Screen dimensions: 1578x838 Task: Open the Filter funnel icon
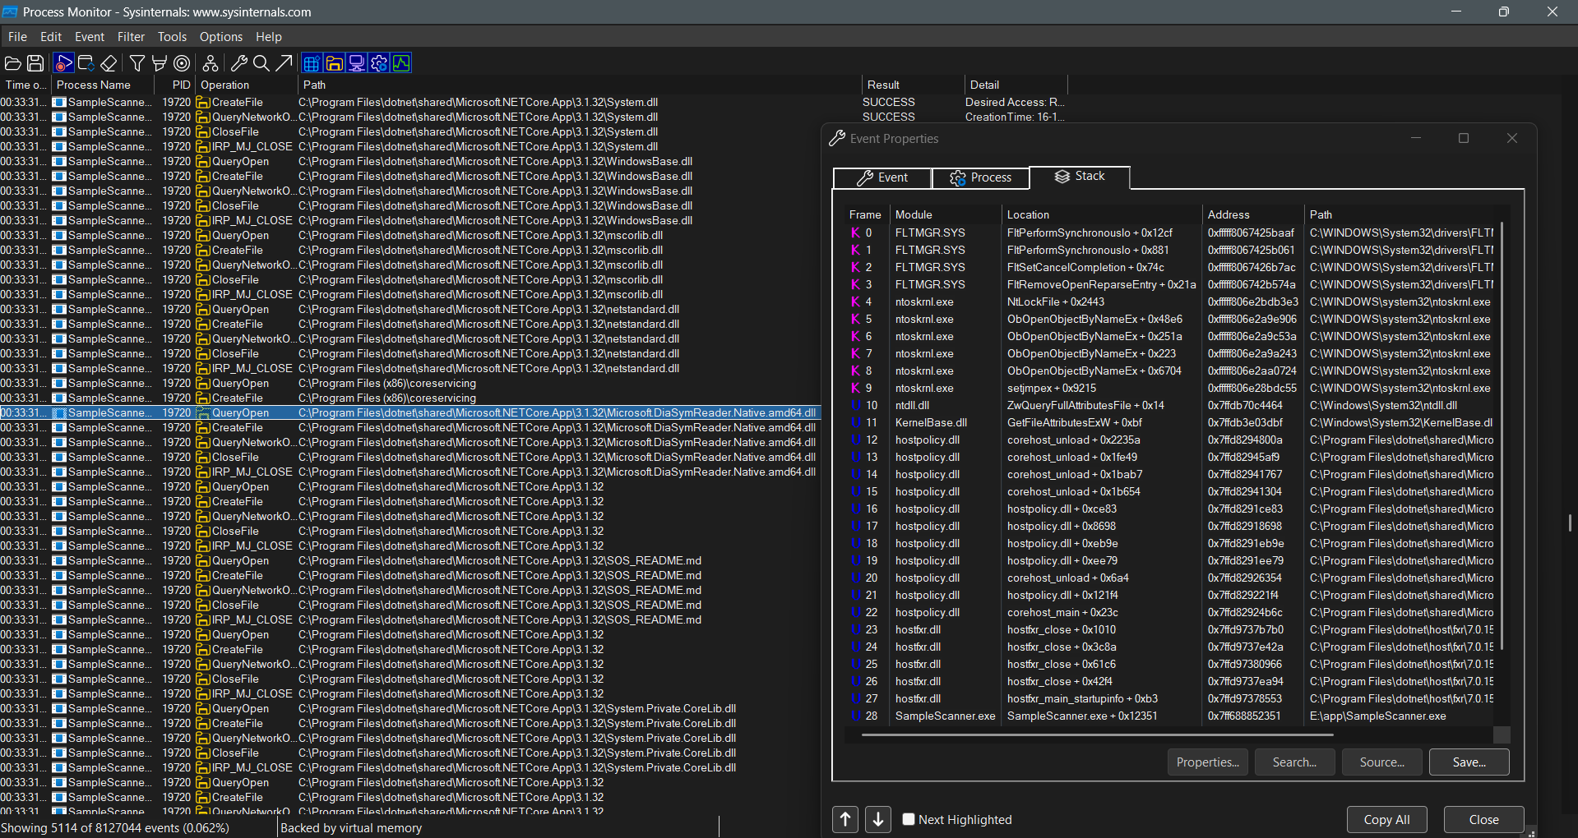[x=137, y=63]
